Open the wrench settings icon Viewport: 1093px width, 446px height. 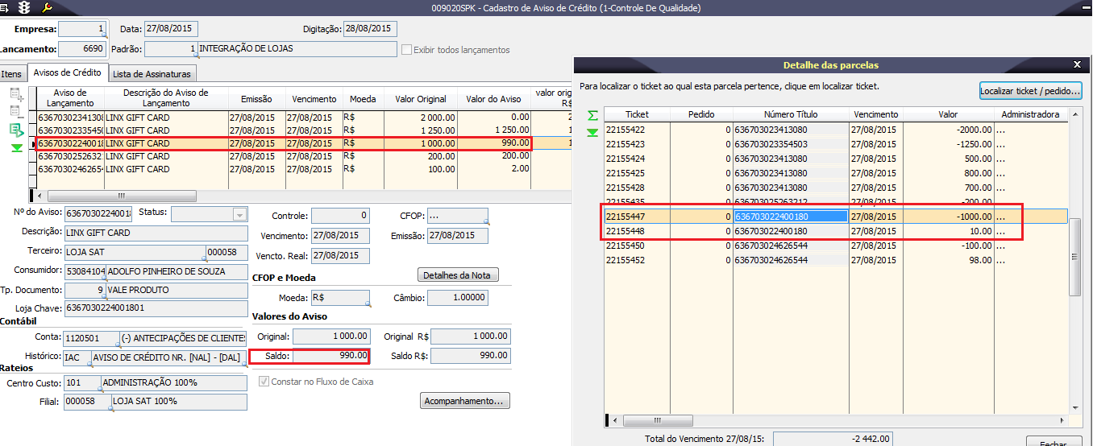47,7
